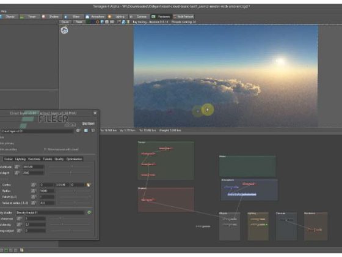Click the altitude value input field
This screenshot has width=342, height=257.
tap(33, 166)
